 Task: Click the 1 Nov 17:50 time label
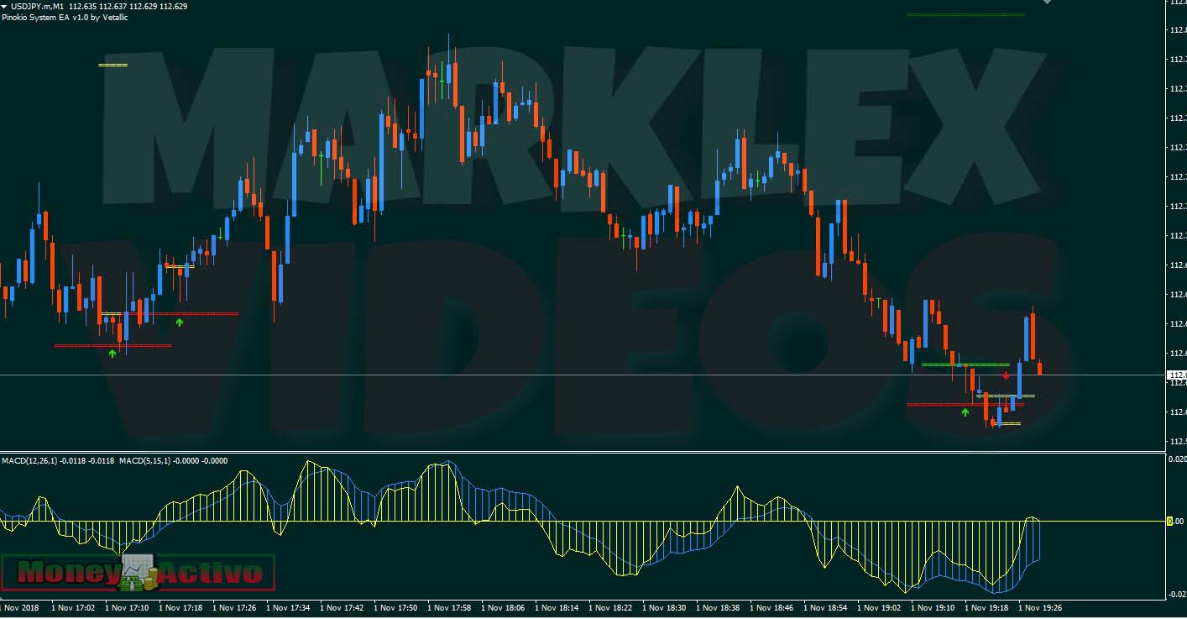pos(395,607)
